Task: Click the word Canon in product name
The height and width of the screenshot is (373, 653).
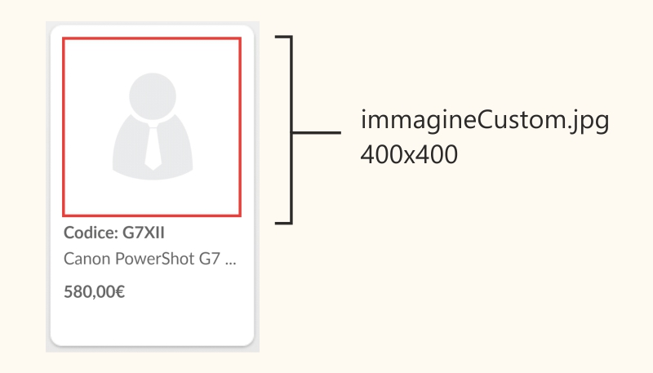Action: [82, 260]
